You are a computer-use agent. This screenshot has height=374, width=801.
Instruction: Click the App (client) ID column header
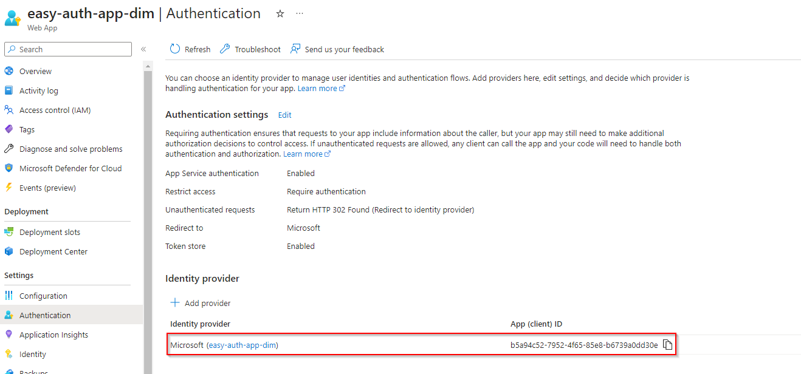pyautogui.click(x=536, y=324)
